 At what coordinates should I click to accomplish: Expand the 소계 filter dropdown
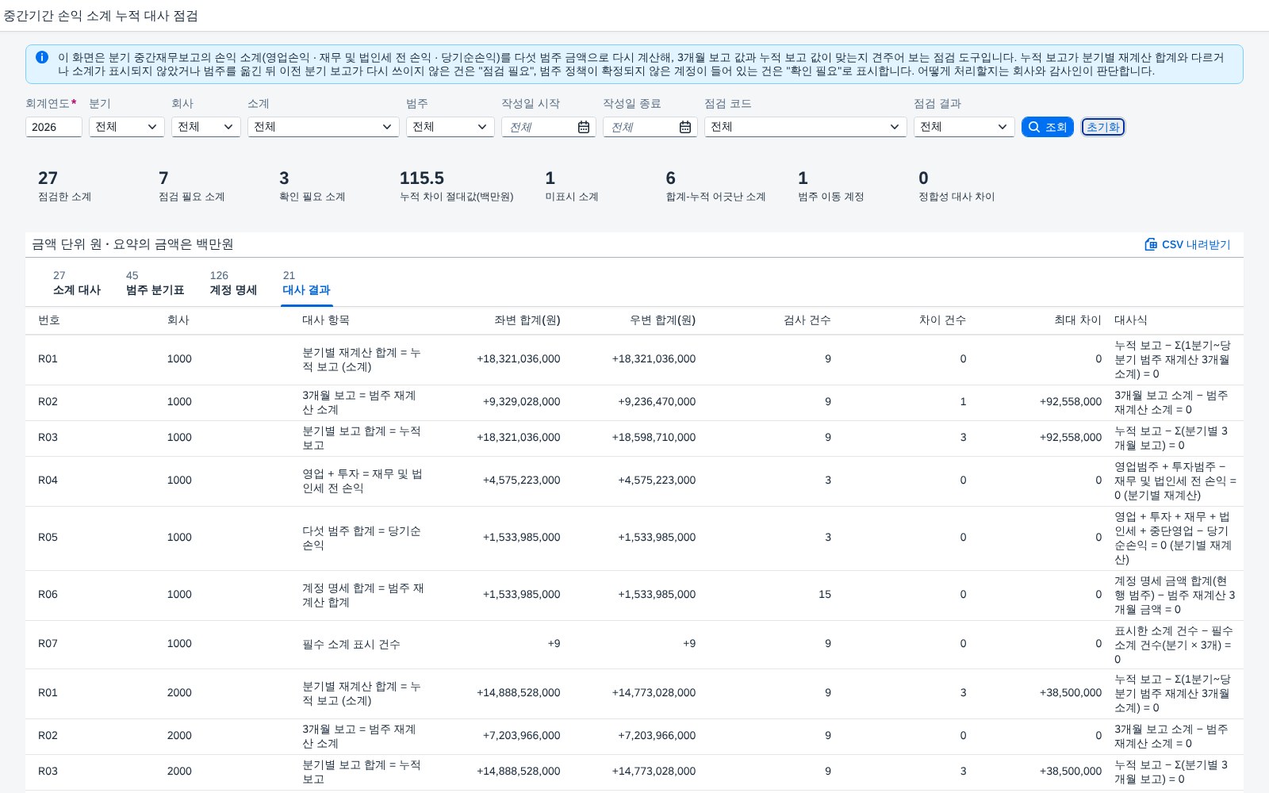[x=324, y=127]
